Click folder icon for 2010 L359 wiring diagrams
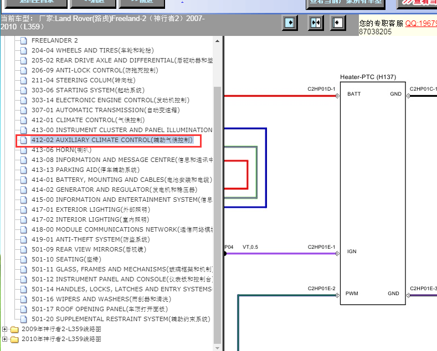 click(x=14, y=339)
